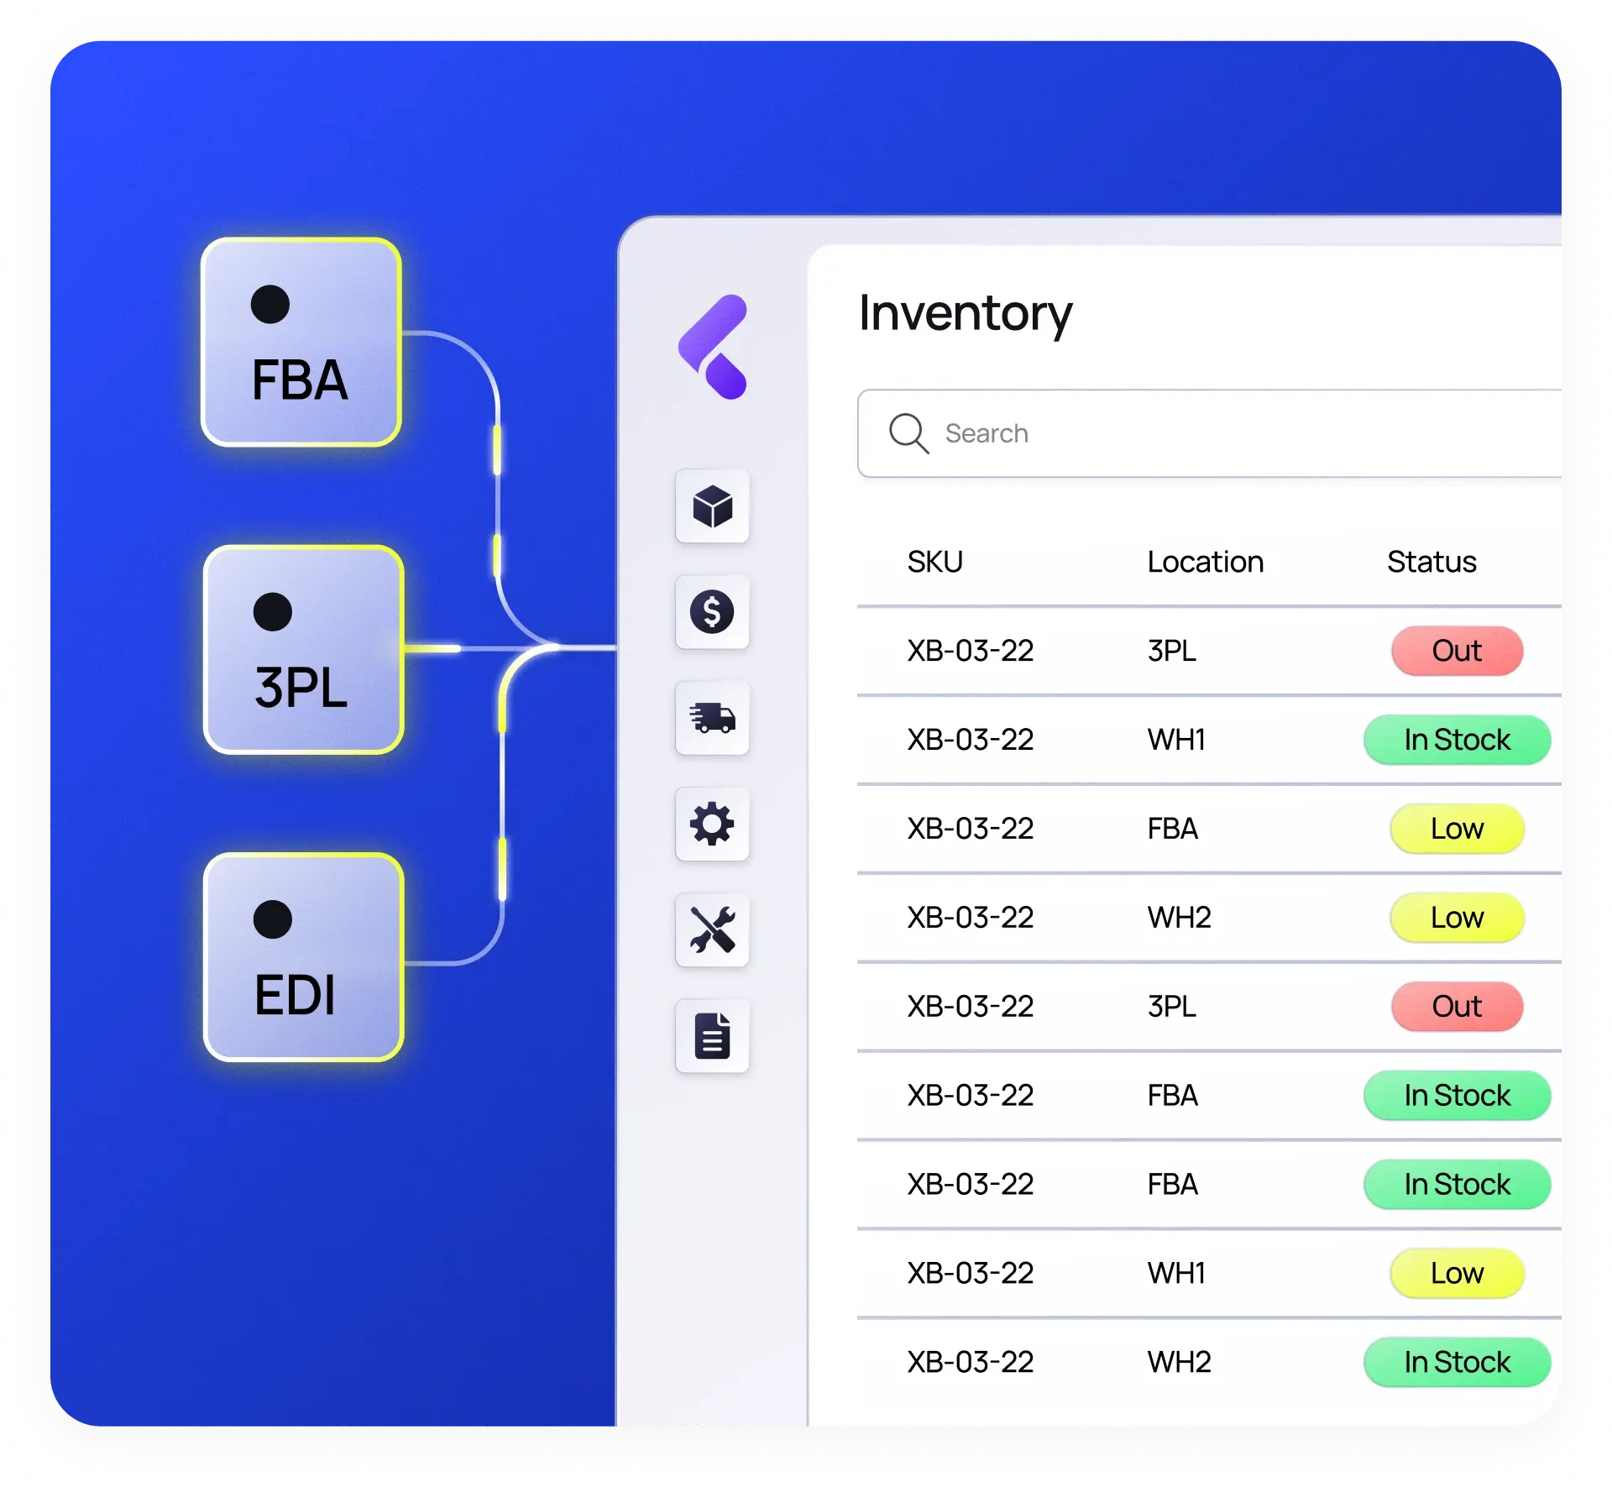
Task: Open the settings gear icon
Action: (712, 824)
